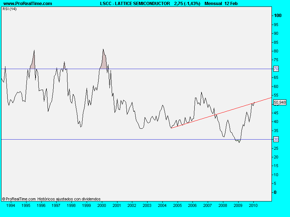The height and width of the screenshot is (217, 290).
Task: Click the 50,948 current RSI value box
Action: (x=280, y=102)
